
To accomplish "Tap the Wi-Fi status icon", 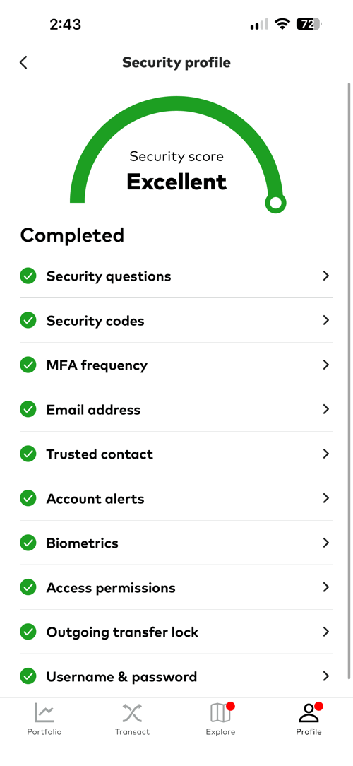I will pos(282,24).
